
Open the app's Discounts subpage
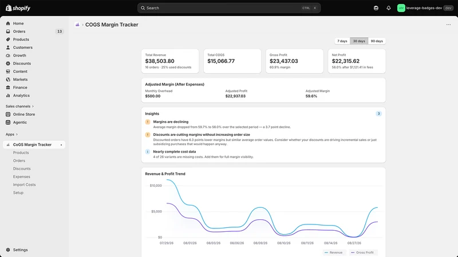(22, 168)
